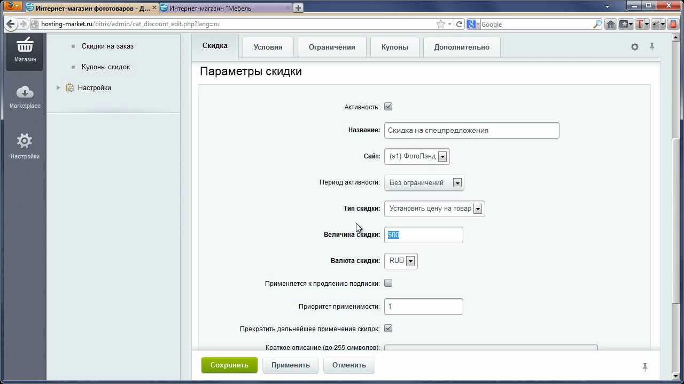Switch to the Дополнительно tab
684x384 pixels.
pyautogui.click(x=462, y=47)
